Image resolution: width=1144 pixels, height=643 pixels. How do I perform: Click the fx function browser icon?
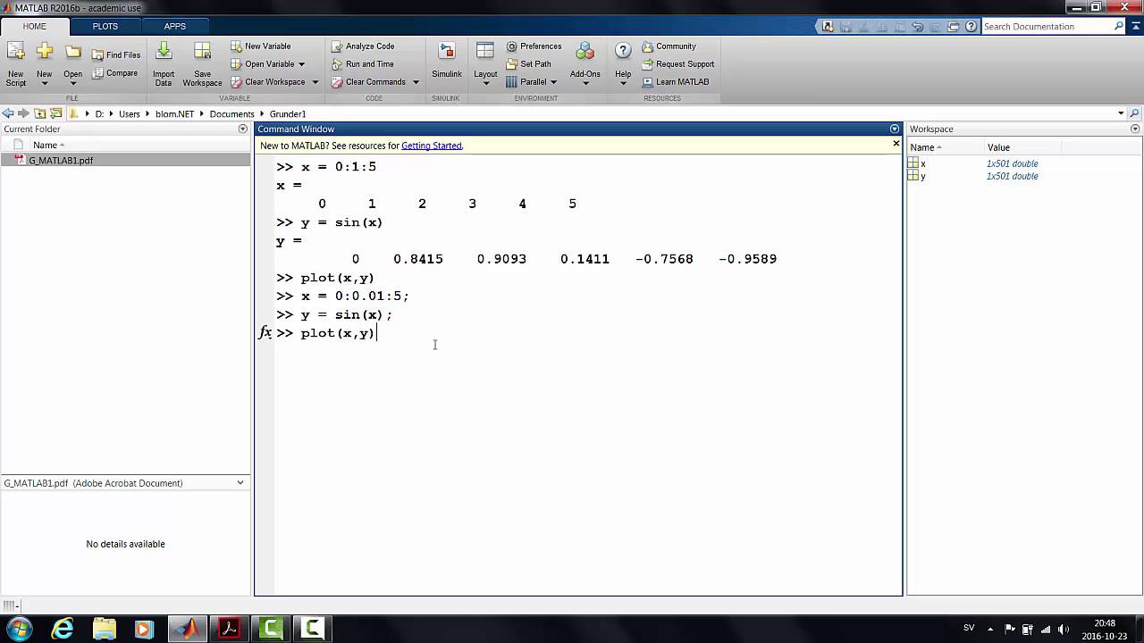[265, 332]
